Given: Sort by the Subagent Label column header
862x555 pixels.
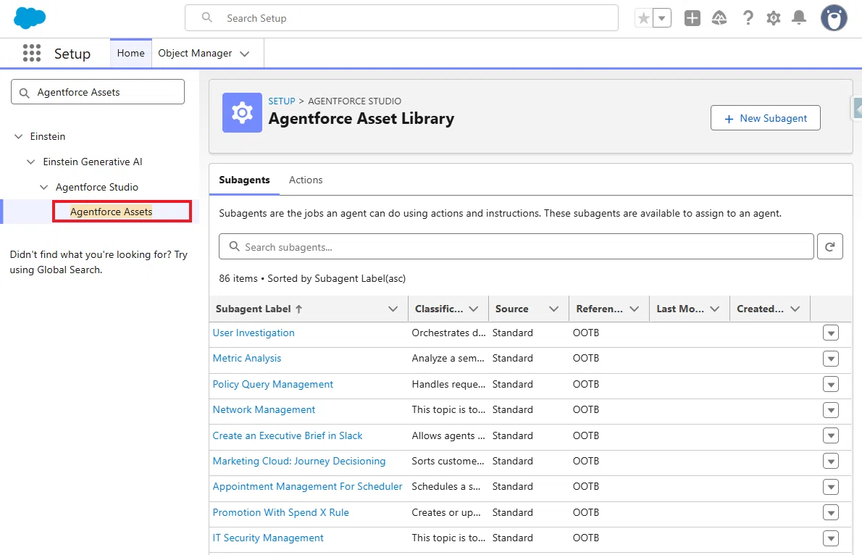Looking at the screenshot, I should (x=259, y=309).
